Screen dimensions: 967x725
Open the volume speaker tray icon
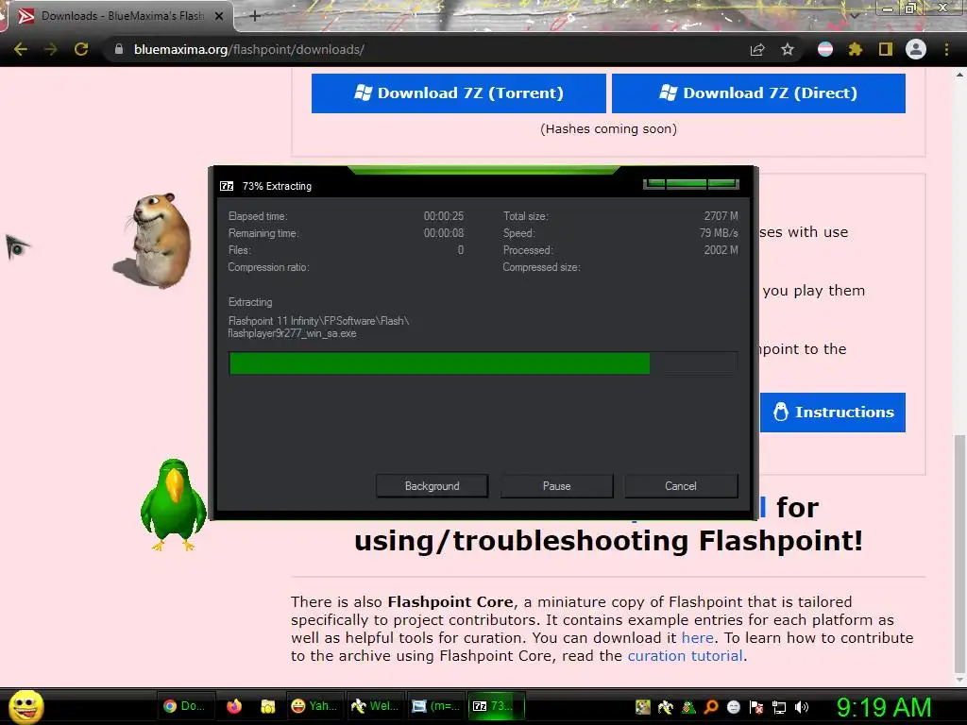point(802,706)
